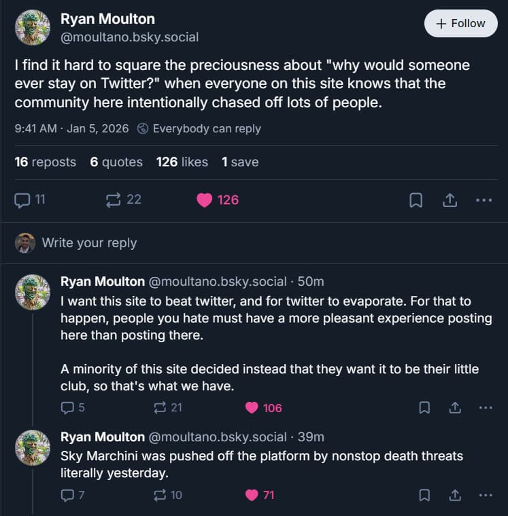Show who gave 126 likes
This screenshot has width=508, height=516.
(x=182, y=162)
